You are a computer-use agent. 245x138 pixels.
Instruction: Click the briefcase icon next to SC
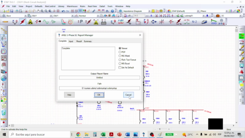218,16
